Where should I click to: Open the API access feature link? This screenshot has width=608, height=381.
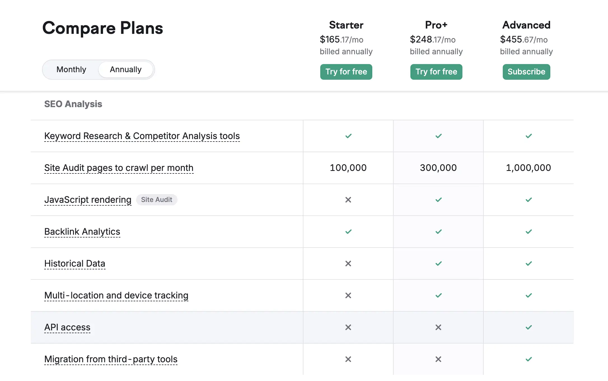coord(67,327)
